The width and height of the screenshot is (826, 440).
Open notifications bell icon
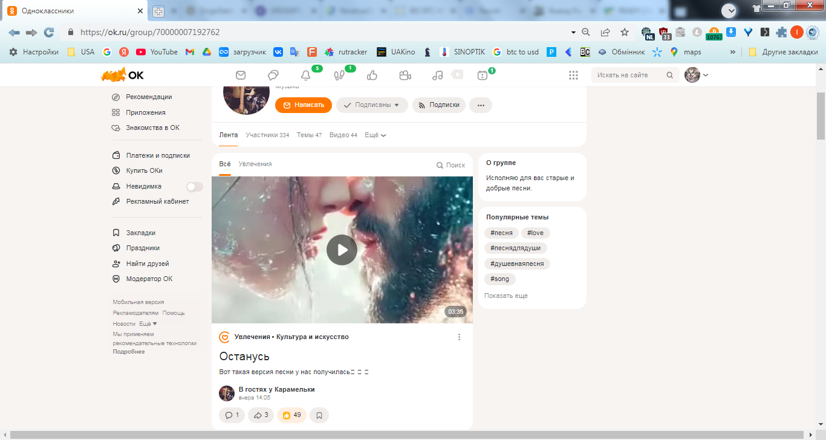[x=306, y=75]
